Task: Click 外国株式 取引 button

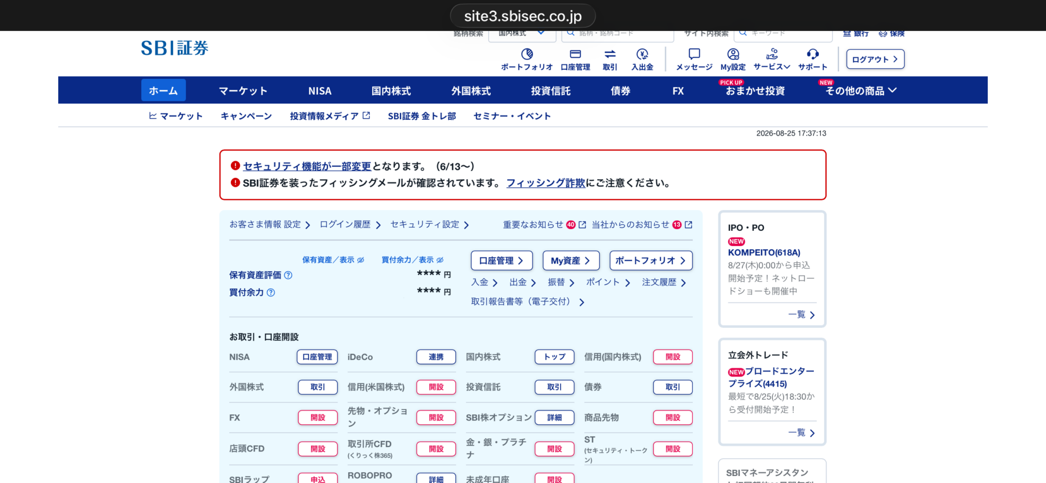Action: (x=318, y=387)
